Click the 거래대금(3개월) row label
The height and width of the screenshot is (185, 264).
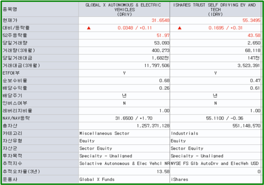pos(21,65)
